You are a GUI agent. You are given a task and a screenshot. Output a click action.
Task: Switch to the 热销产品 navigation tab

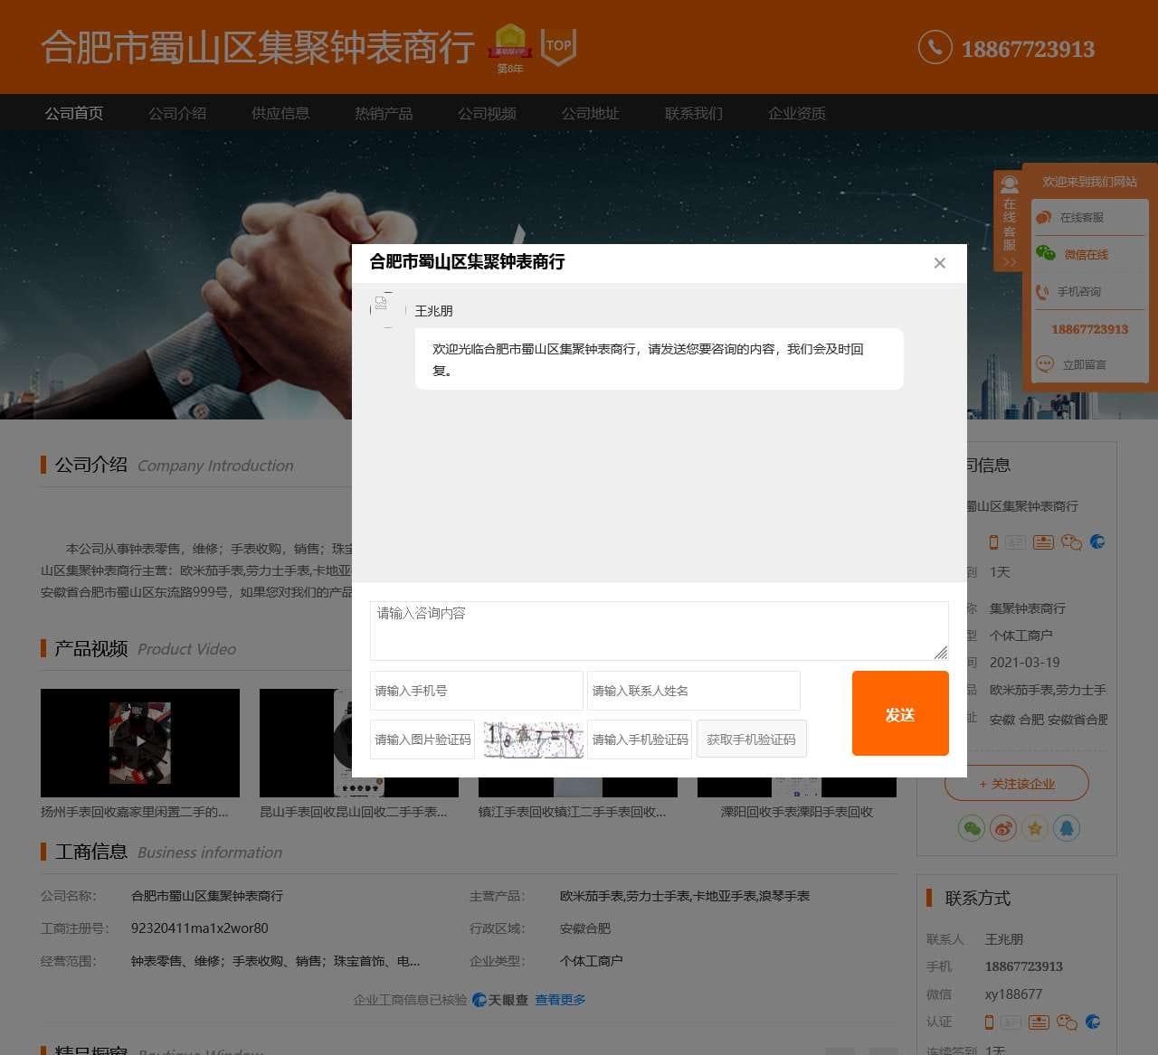coord(384,113)
